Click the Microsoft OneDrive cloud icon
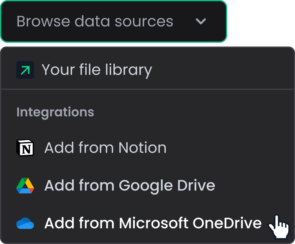This screenshot has height=244, width=295. pyautogui.click(x=25, y=223)
